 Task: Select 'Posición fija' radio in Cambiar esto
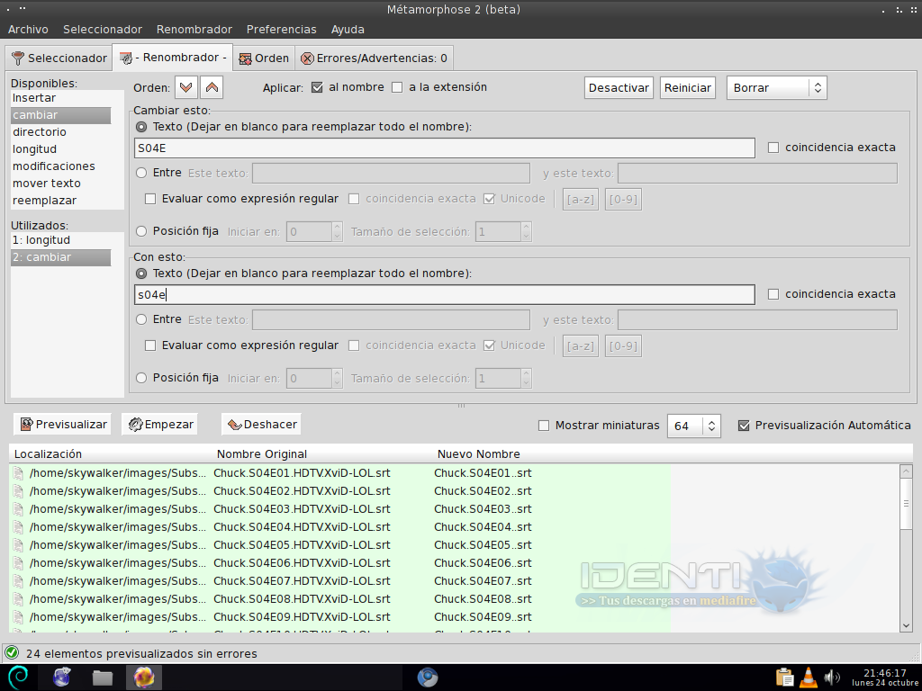[x=141, y=231]
